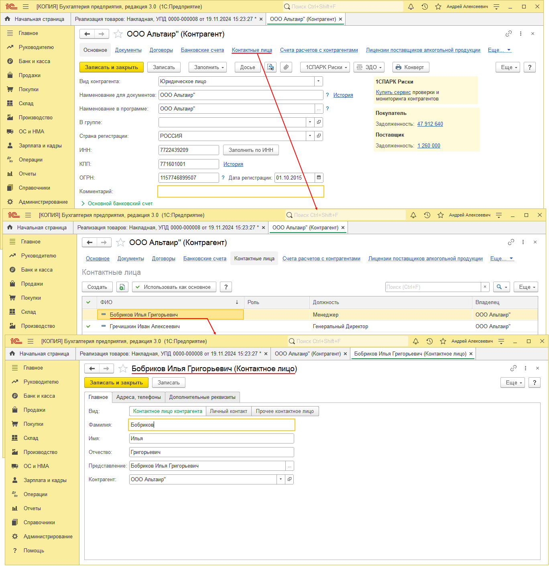Click document exchange icon next to Досье
549x566 pixels.
270,67
